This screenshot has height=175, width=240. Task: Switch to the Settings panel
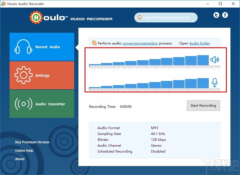pyautogui.click(x=42, y=75)
